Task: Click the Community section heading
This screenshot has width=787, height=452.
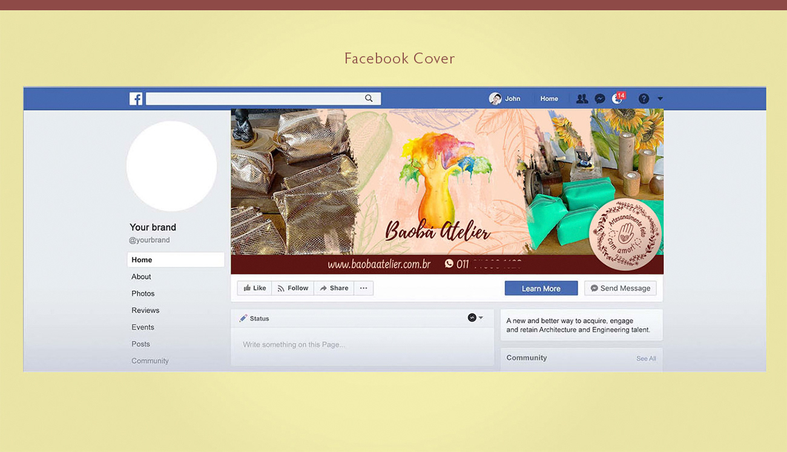Action: [x=527, y=358]
